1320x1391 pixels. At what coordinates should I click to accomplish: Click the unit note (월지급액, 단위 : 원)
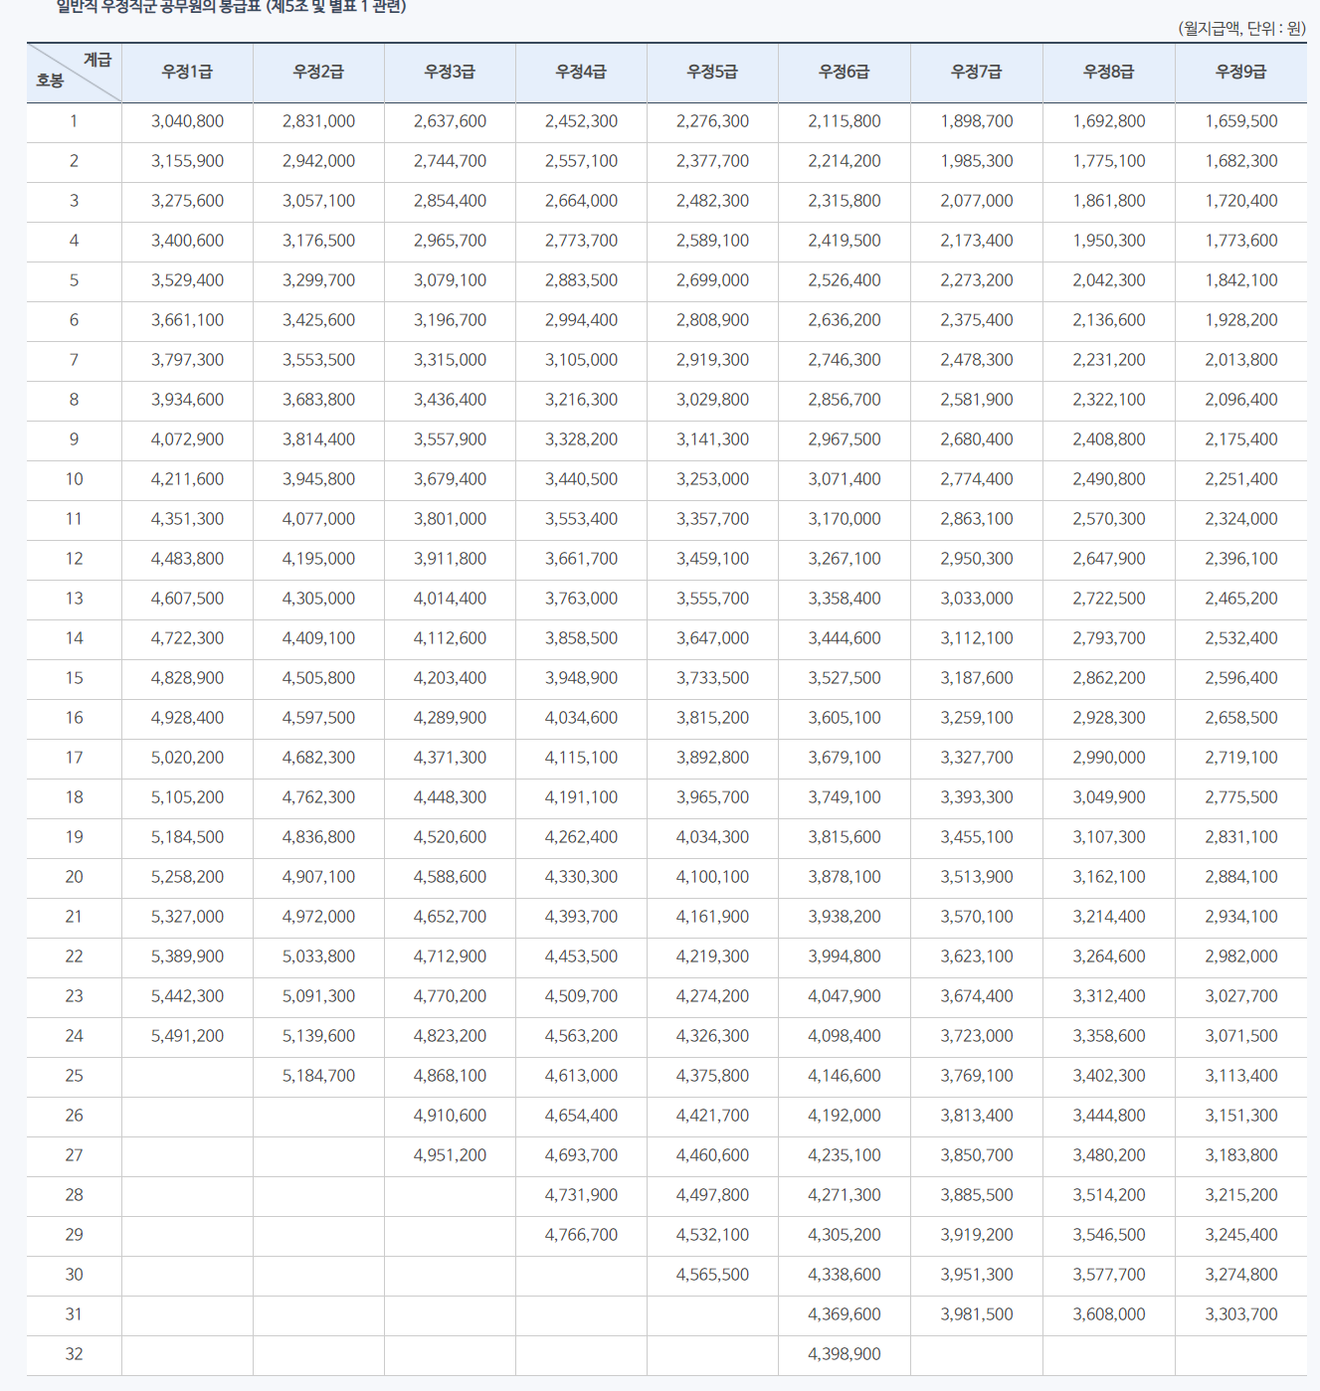click(x=1241, y=29)
